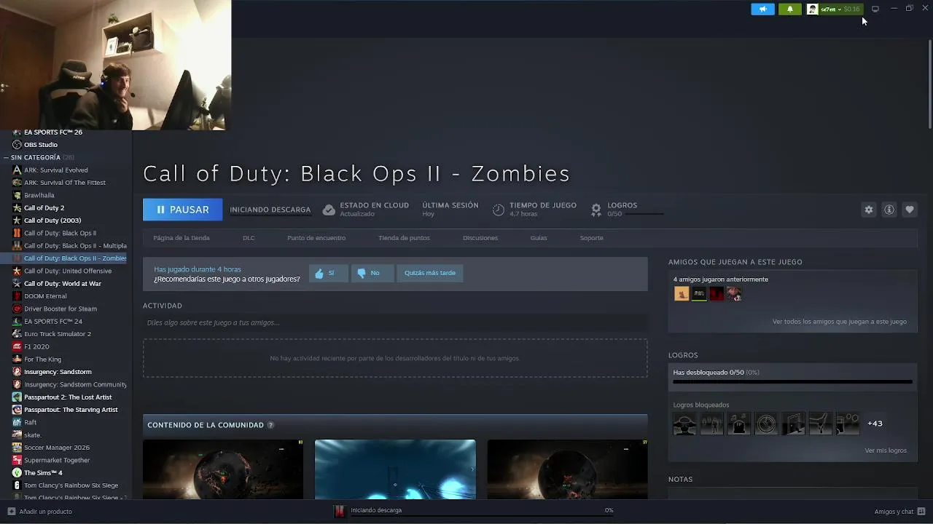Open the Soporte tab
The image size is (933, 524).
pyautogui.click(x=591, y=238)
